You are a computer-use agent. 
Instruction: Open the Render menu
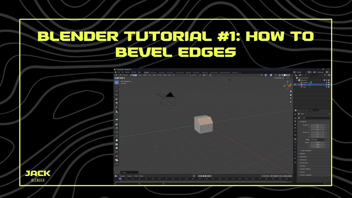pyautogui.click(x=128, y=72)
